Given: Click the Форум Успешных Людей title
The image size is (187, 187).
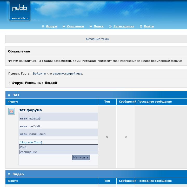Looking at the screenshot, I should pos(34,83).
